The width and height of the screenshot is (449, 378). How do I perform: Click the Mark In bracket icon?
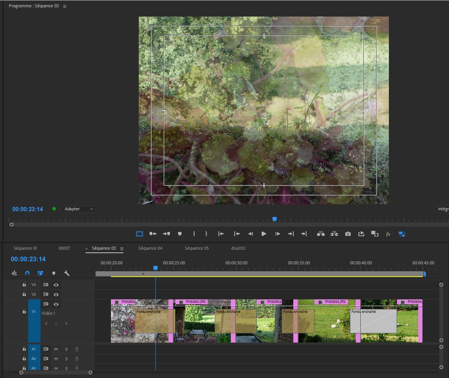(194, 234)
